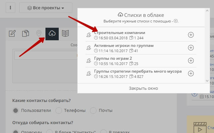Click scrollbar down arrow in popup
The height and width of the screenshot is (133, 214).
(207, 81)
